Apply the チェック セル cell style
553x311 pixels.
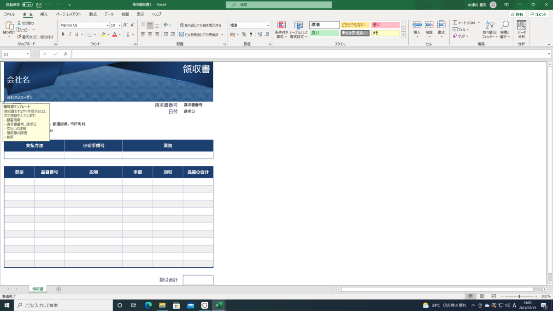(x=355, y=33)
